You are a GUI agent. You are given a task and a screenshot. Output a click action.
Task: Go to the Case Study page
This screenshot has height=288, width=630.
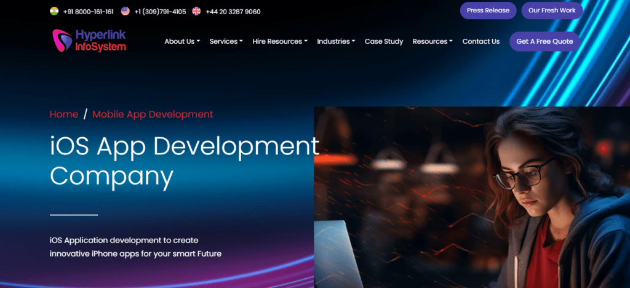click(384, 41)
